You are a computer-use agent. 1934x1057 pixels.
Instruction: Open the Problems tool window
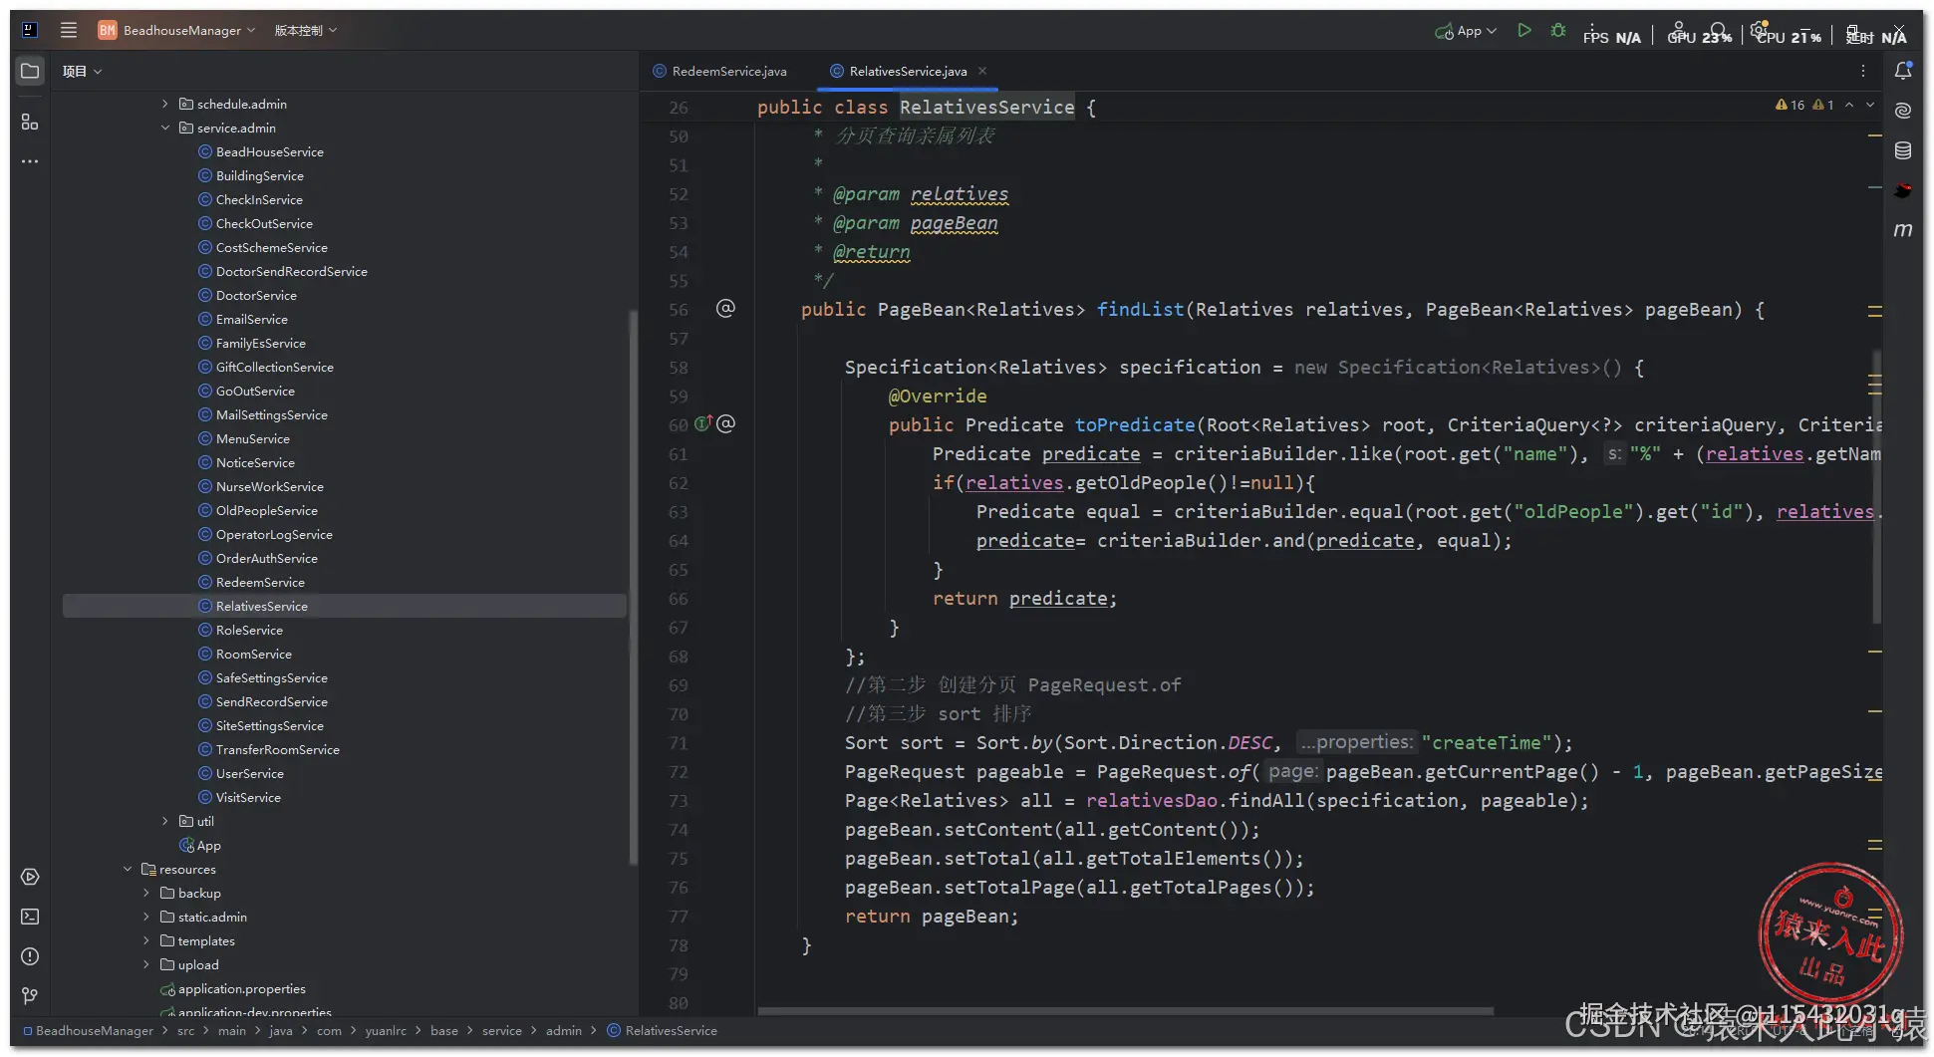30,956
